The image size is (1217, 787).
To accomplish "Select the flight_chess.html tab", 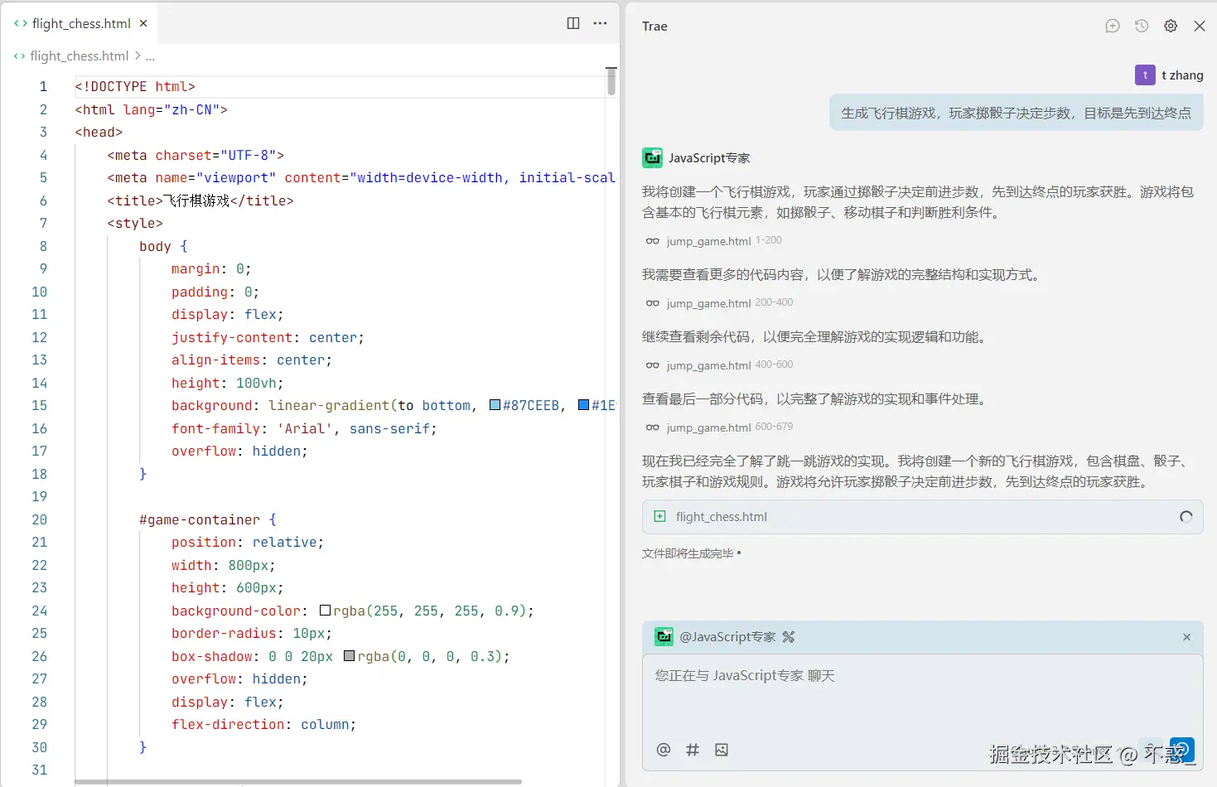I will point(80,23).
